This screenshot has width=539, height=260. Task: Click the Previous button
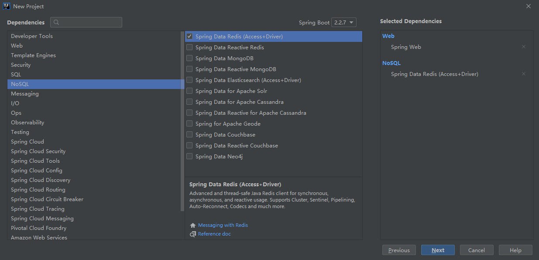399,250
